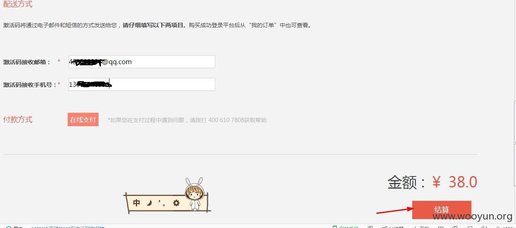The width and height of the screenshot is (516, 228).
Task: Focus the 激活码接收手机号 phone field
Action: 141,84
